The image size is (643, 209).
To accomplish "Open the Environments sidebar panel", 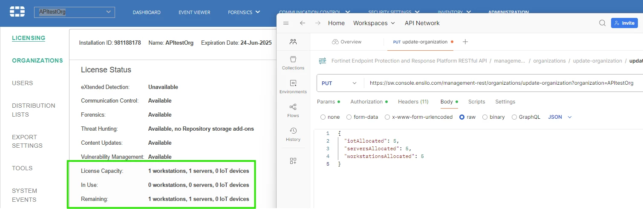I will click(293, 86).
